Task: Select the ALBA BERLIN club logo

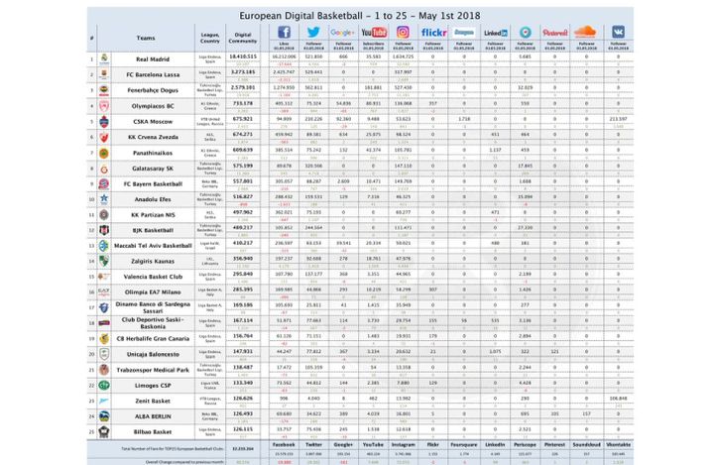Action: click(x=104, y=416)
